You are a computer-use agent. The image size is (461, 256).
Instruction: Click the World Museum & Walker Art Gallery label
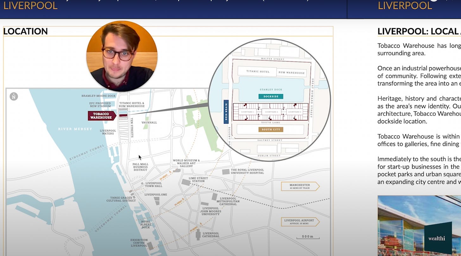pos(186,163)
